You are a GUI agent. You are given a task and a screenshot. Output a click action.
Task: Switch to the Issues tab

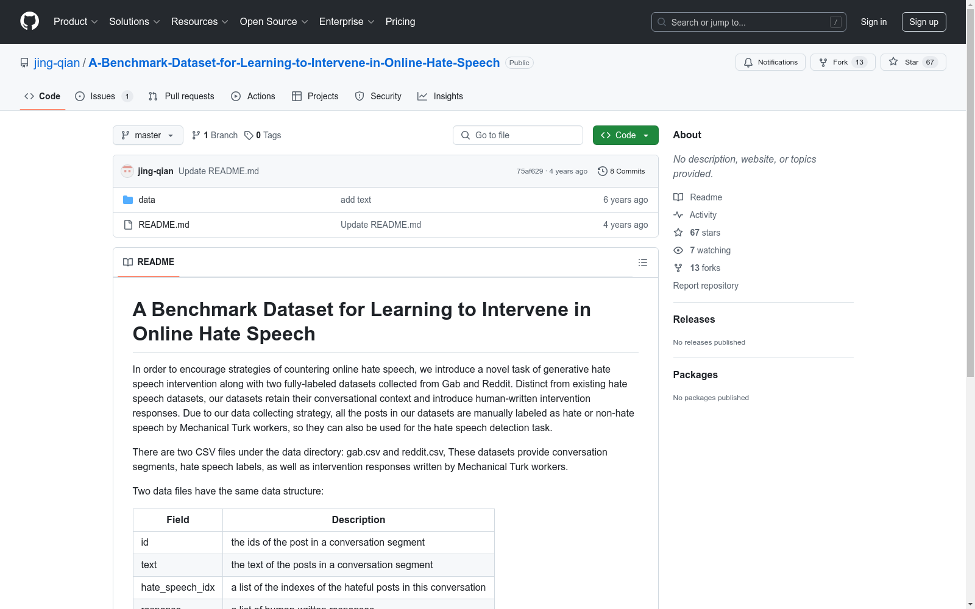click(104, 96)
